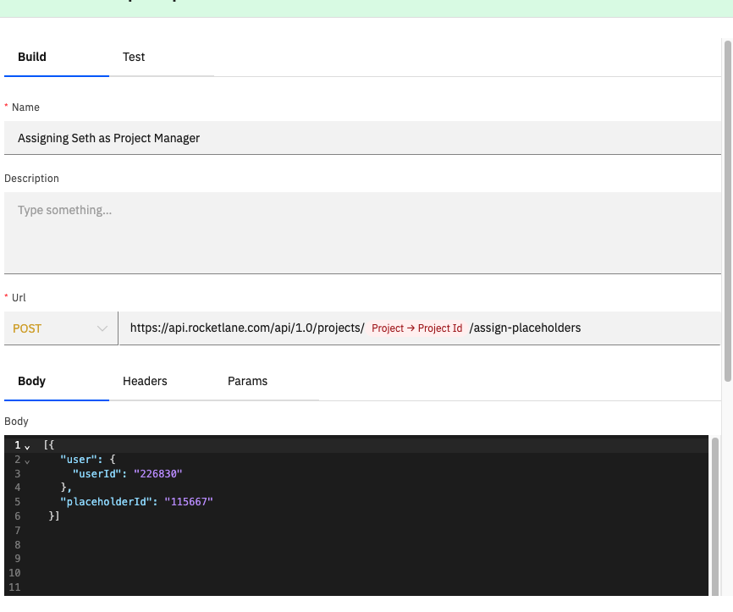Select the Build tab
Viewport: 733px width, 612px height.
[32, 57]
